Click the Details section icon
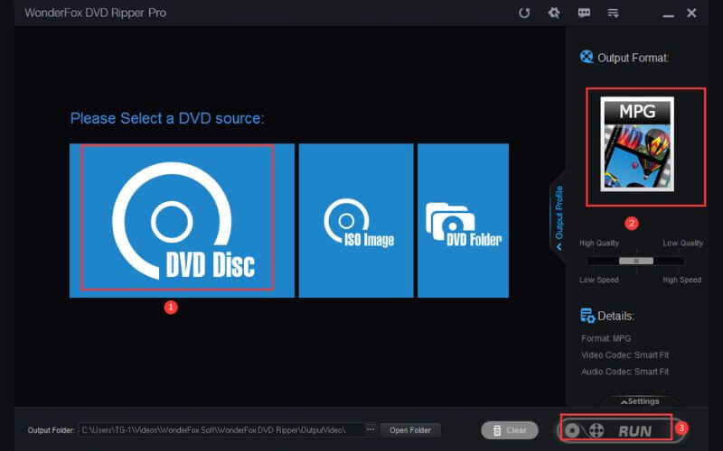 click(x=587, y=316)
